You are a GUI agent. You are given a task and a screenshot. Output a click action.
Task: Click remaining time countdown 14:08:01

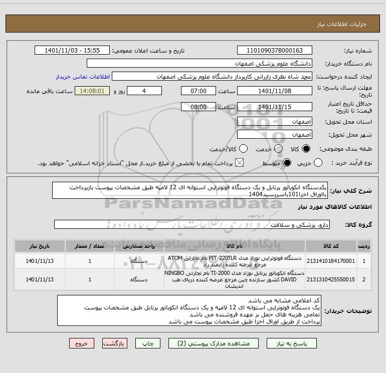(x=92, y=91)
